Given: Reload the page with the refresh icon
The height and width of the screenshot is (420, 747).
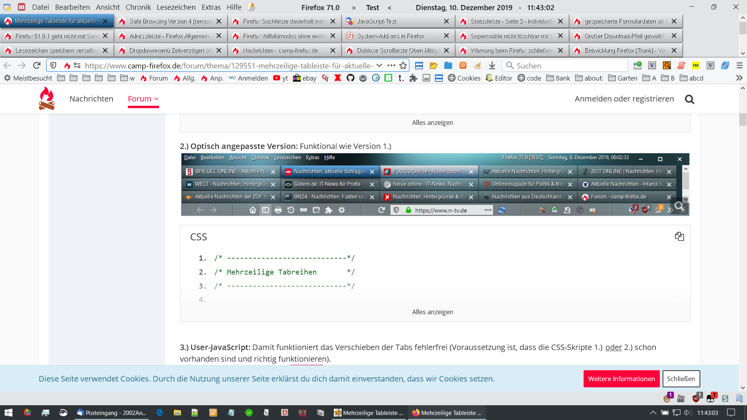Looking at the screenshot, I should pyautogui.click(x=37, y=65).
